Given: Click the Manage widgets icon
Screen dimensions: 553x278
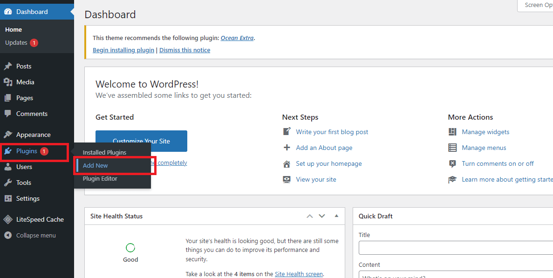Looking at the screenshot, I should coord(452,132).
